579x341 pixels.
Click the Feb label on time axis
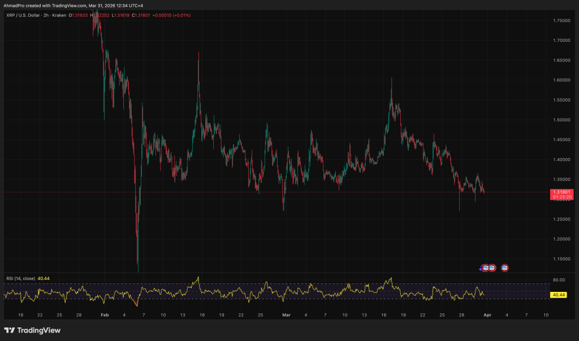pyautogui.click(x=103, y=314)
